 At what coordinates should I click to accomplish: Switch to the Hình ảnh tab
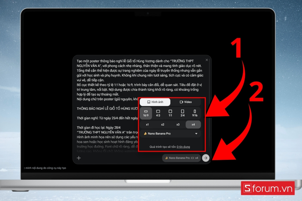pos(155,102)
